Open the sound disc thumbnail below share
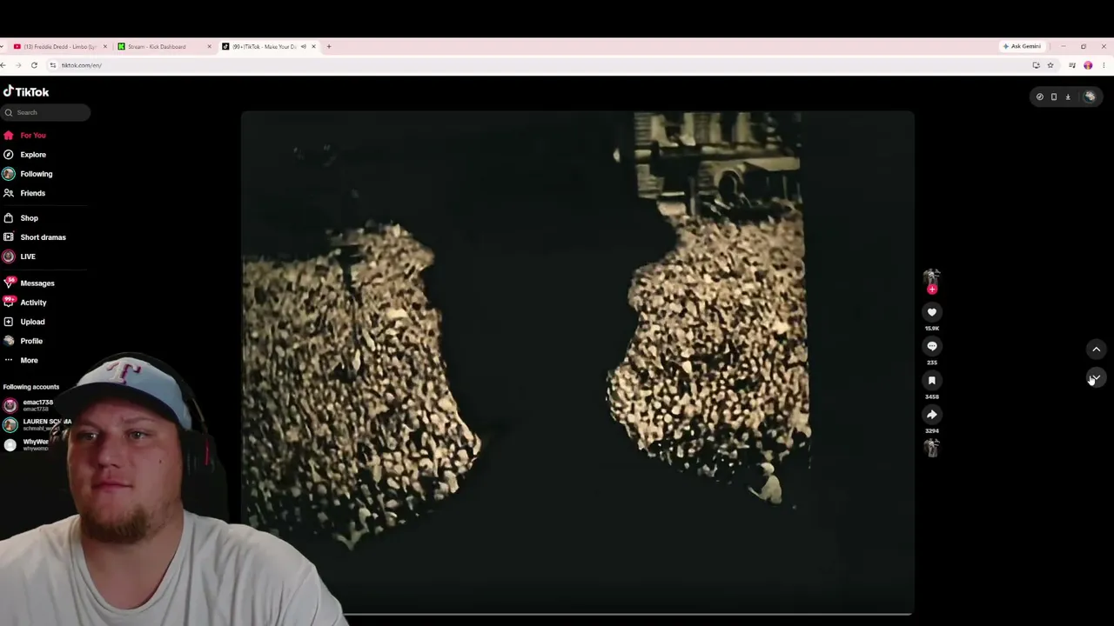The width and height of the screenshot is (1114, 626). pyautogui.click(x=932, y=449)
